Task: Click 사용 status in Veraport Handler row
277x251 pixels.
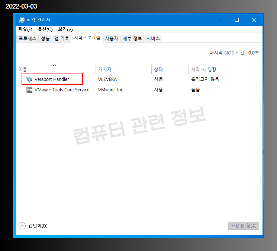Action: point(158,79)
